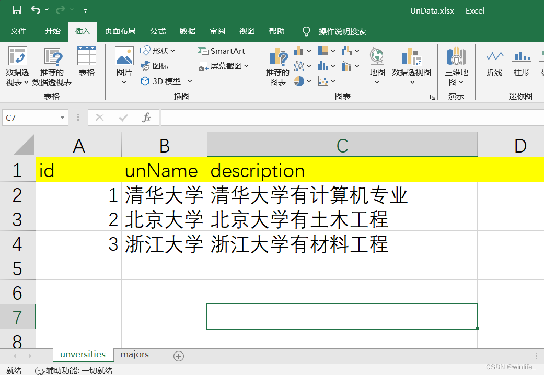Switch to the majors sheet tab

coord(134,355)
